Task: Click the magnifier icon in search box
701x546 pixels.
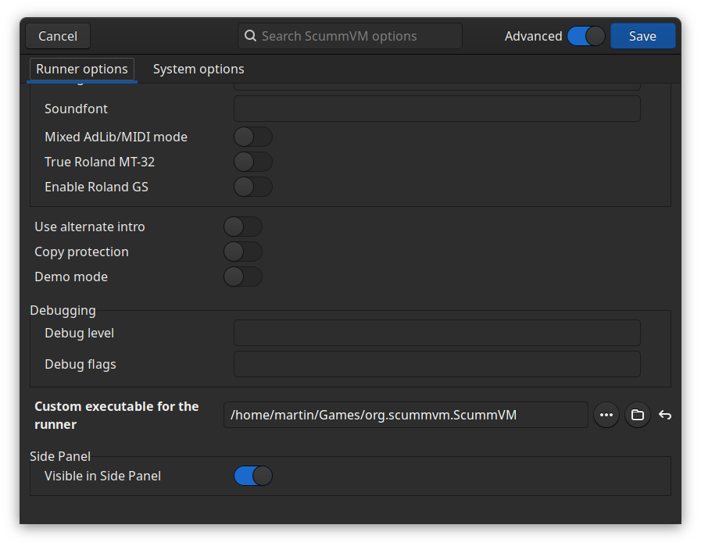Action: (250, 36)
